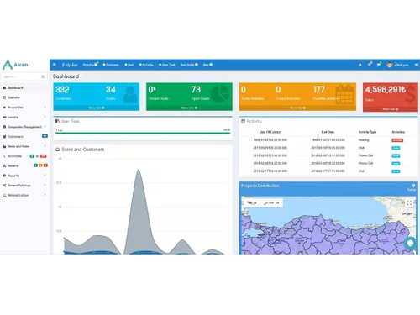Click the 73 open deals number
This screenshot has height=315, width=420.
tap(196, 90)
